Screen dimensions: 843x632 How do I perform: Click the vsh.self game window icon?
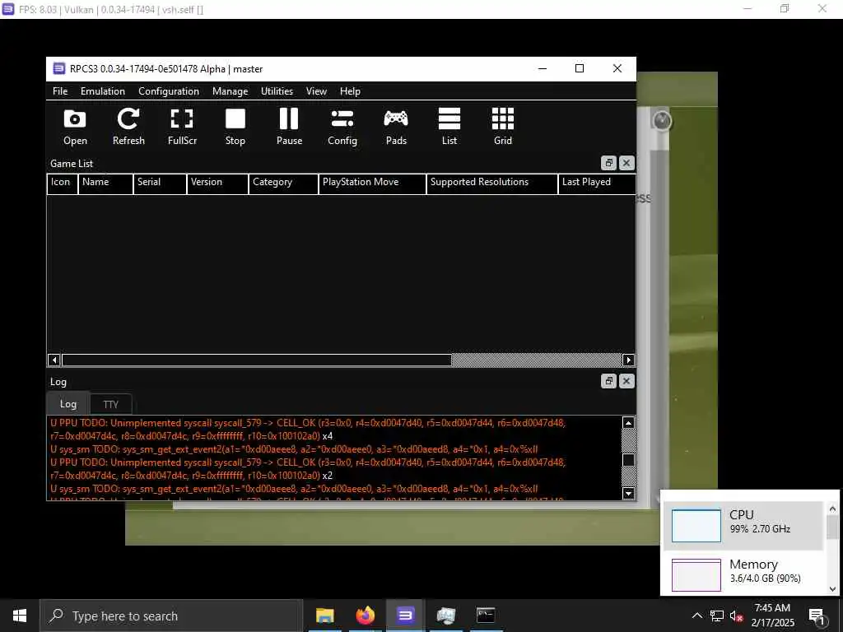(x=7, y=8)
